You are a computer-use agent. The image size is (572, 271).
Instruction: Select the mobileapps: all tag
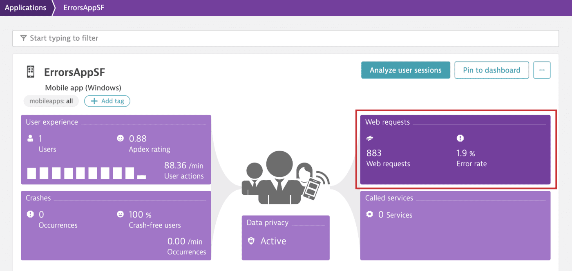coord(51,101)
